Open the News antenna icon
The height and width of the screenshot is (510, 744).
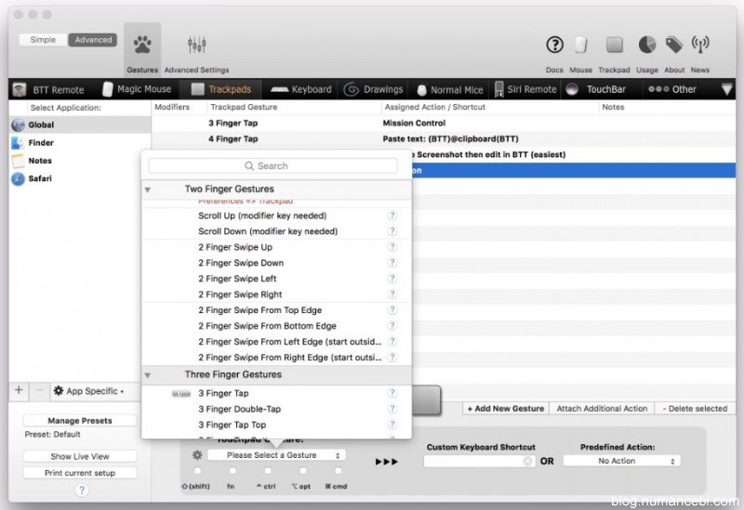coord(700,45)
